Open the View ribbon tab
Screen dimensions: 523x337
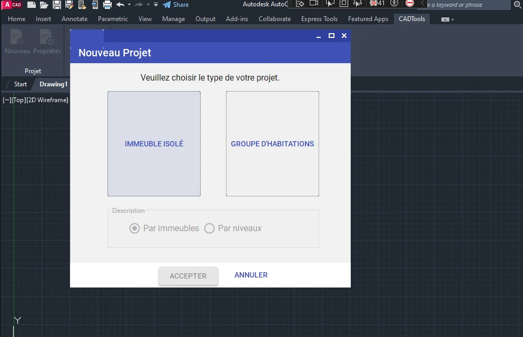(145, 19)
